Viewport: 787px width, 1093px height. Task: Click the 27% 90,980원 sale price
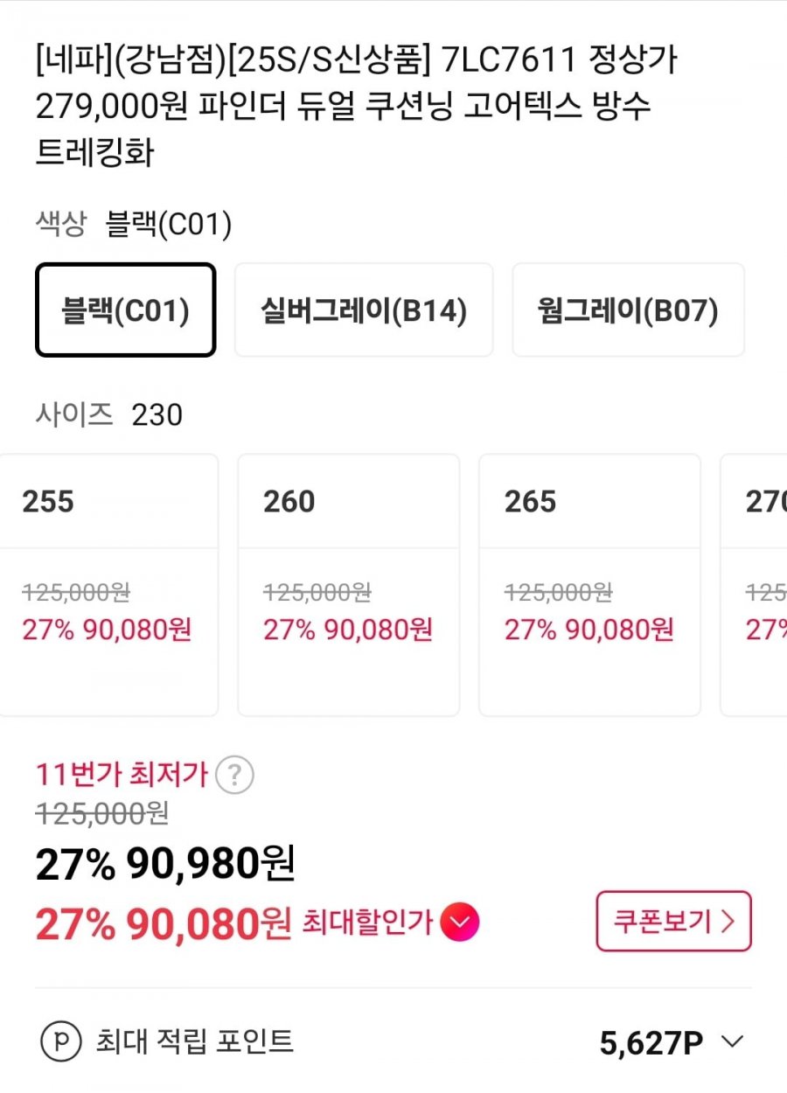pyautogui.click(x=165, y=865)
